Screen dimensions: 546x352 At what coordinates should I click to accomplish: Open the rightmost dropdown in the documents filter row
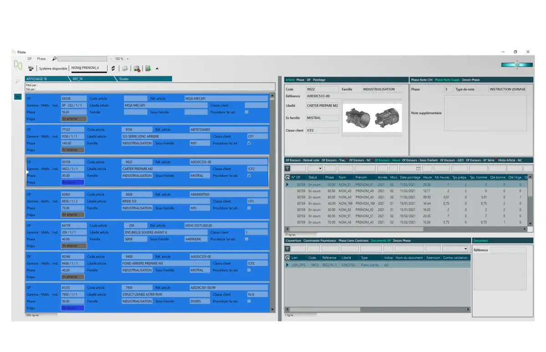[465, 248]
